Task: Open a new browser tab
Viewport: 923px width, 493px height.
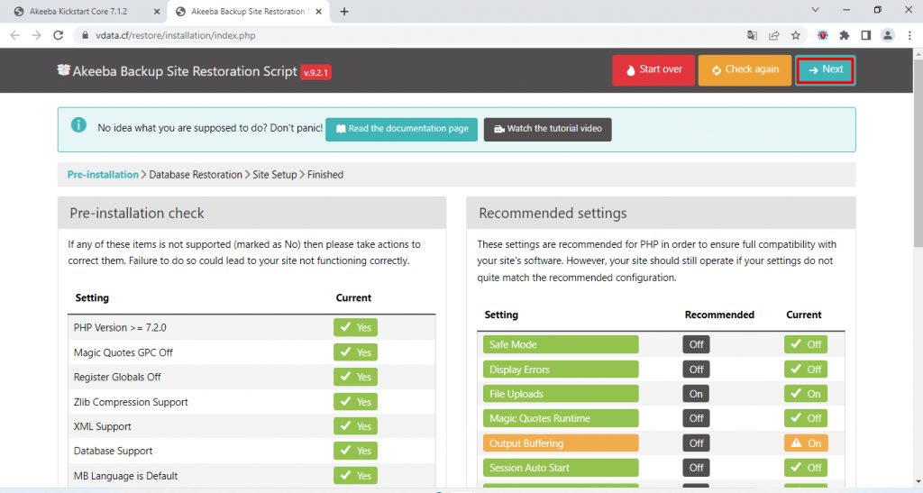Action: coord(344,12)
